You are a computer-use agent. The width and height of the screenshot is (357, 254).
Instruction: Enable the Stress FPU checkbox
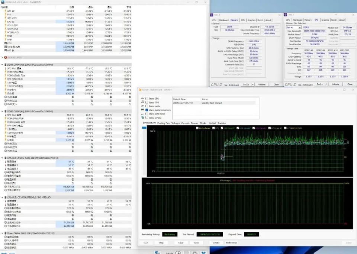(147, 102)
